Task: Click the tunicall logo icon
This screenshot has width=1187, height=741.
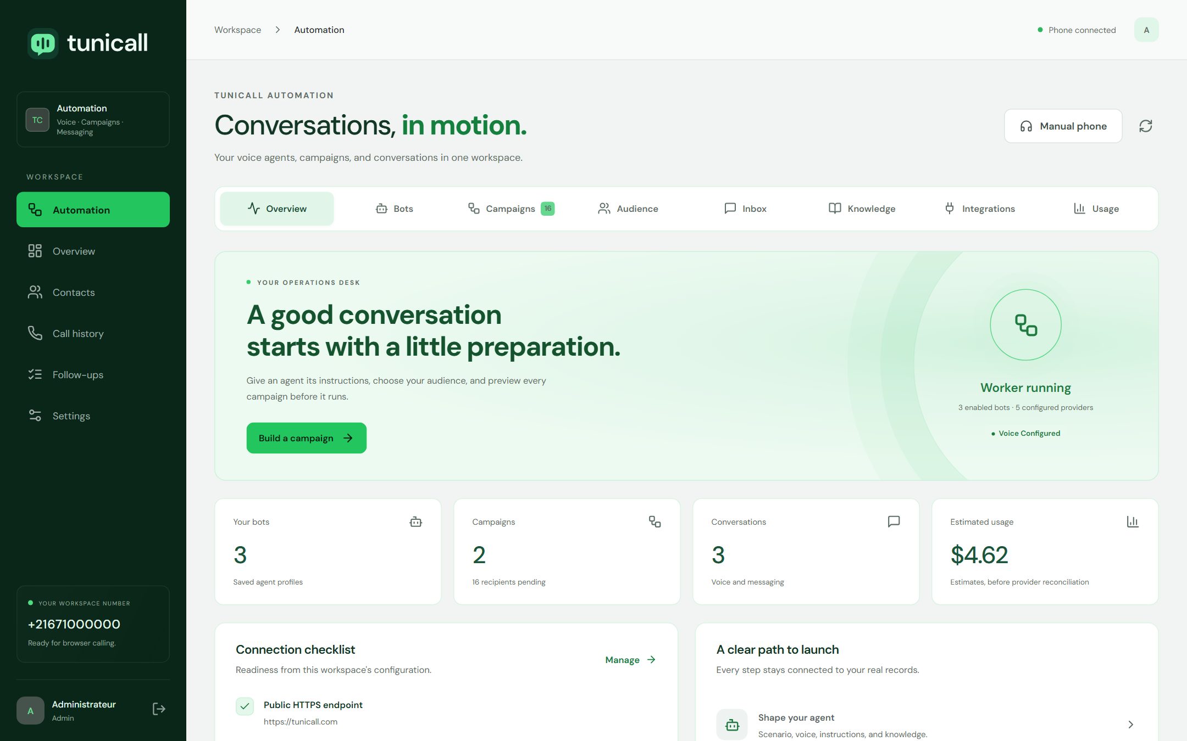Action: point(43,43)
